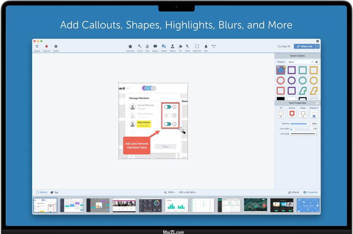Image resolution: width=353 pixels, height=234 pixels.
Task: Toggle Steve McGinty's member switch
Action: click(168, 116)
